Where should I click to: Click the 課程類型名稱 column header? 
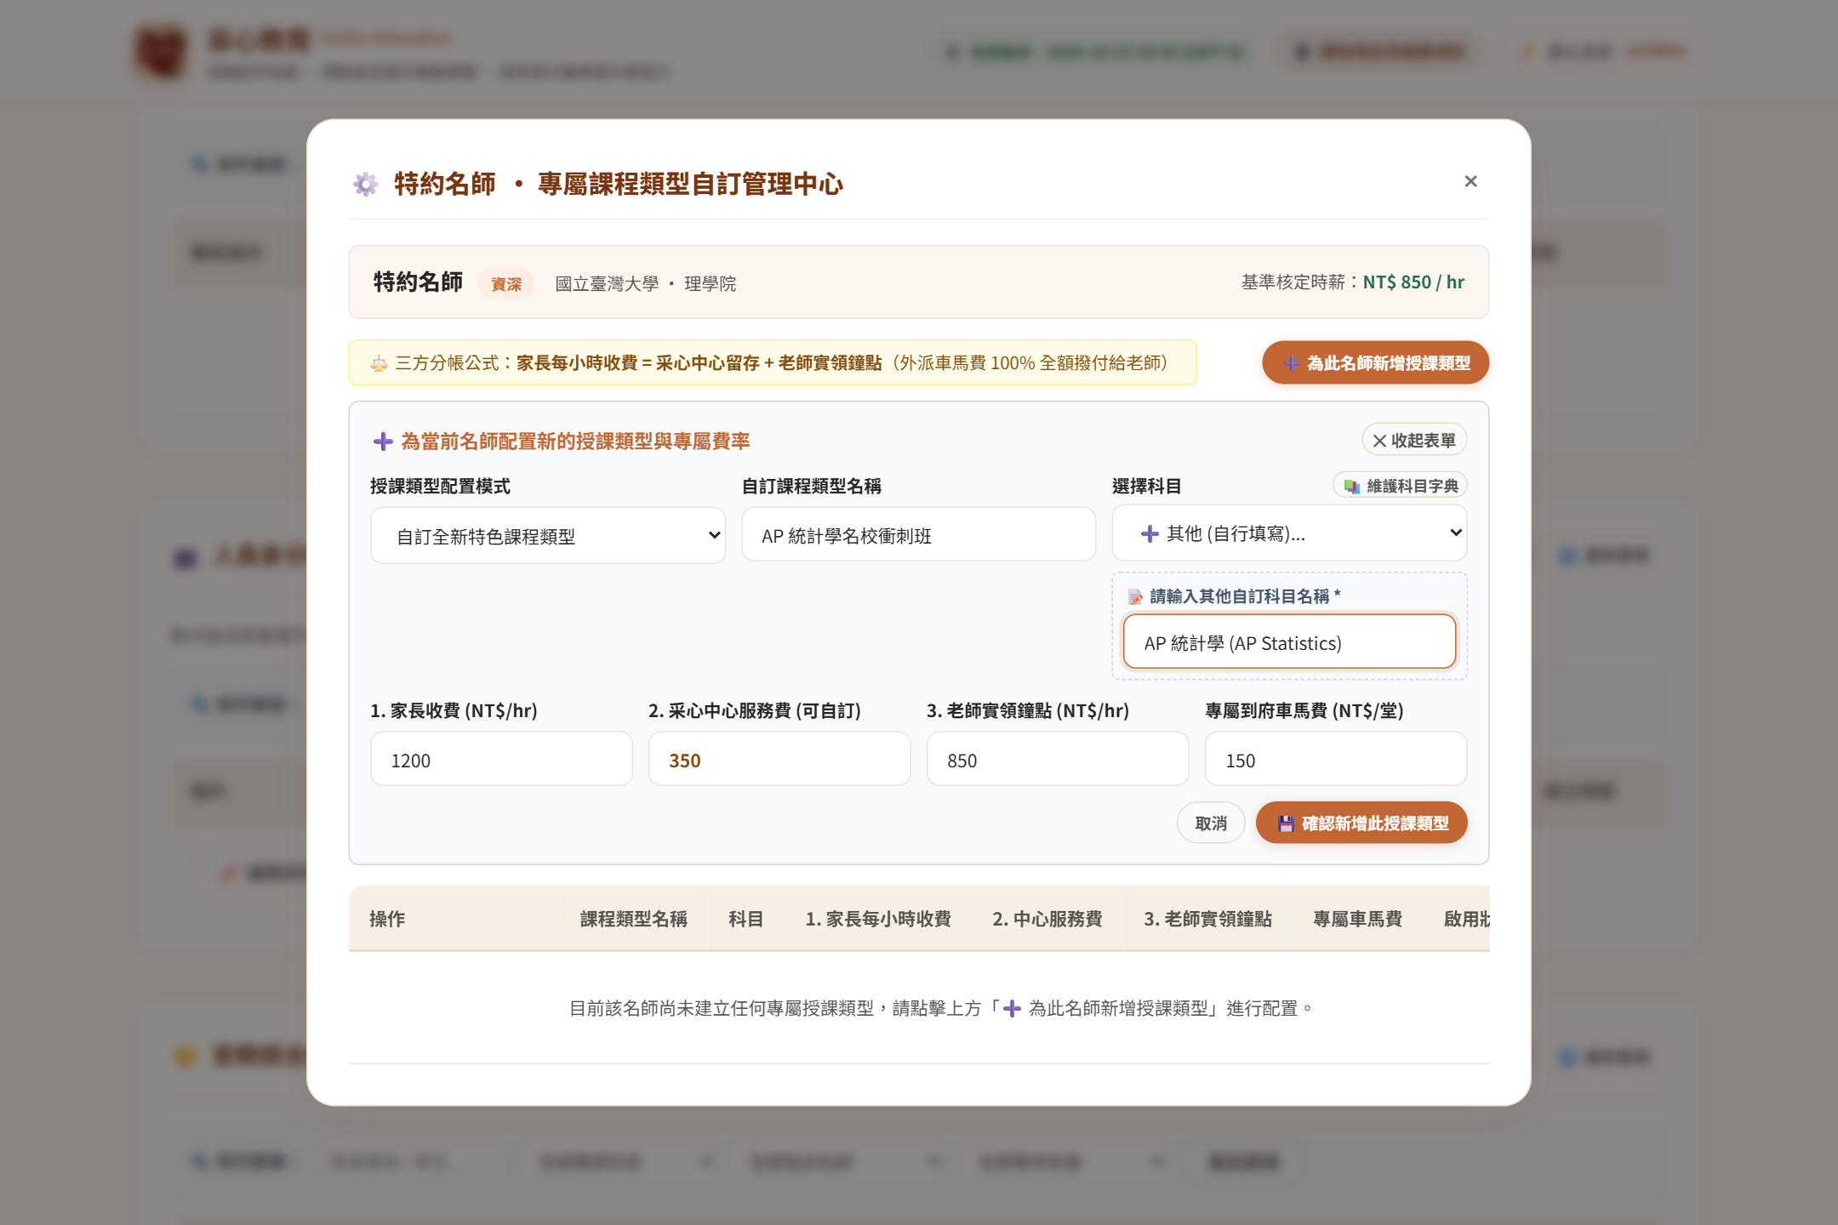(x=634, y=919)
